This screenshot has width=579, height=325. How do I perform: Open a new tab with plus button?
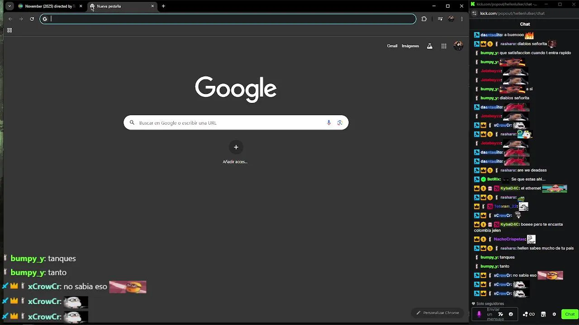[163, 6]
